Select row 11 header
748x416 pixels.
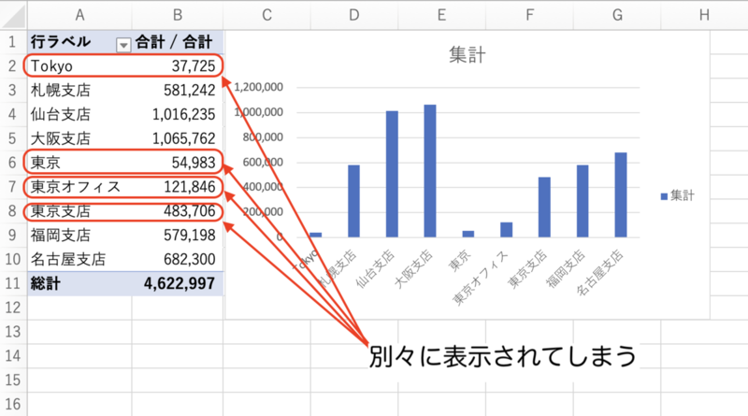(x=13, y=284)
